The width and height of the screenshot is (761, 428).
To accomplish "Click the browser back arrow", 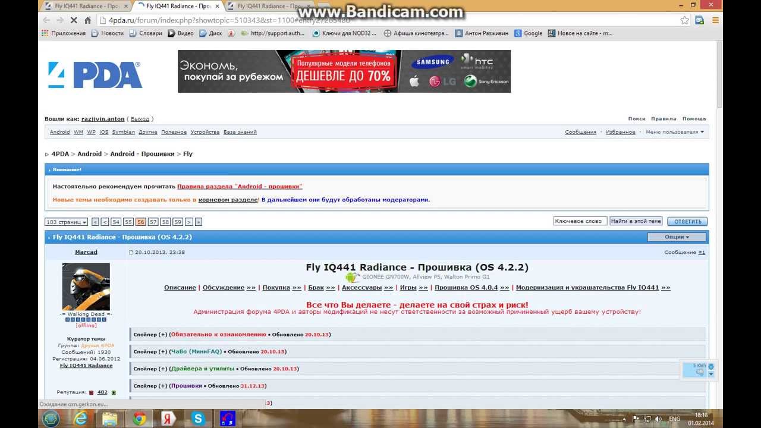I will click(46, 20).
